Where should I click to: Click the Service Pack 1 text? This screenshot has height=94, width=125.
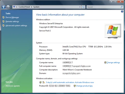(x=45, y=31)
